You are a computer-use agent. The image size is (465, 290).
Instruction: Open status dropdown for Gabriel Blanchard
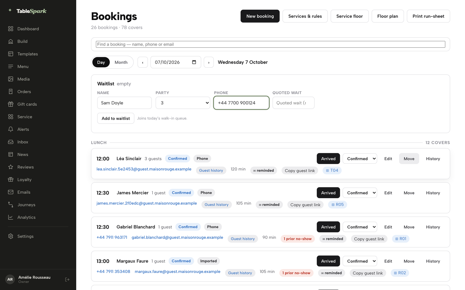click(x=360, y=227)
